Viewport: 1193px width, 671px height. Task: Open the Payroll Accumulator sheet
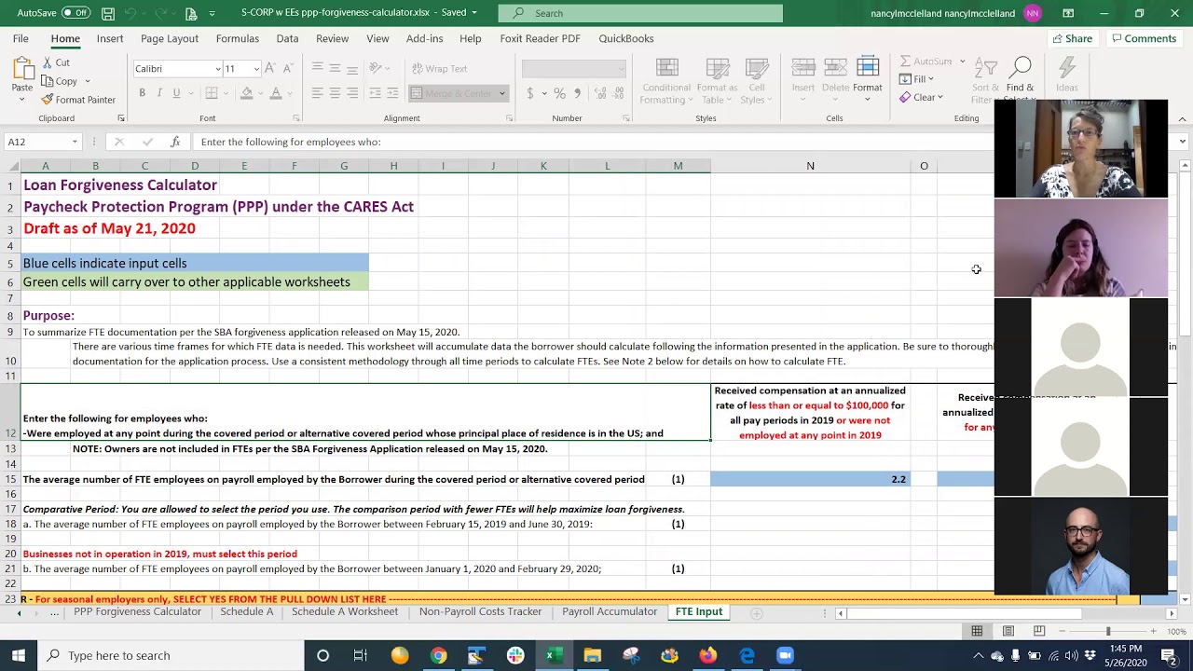pos(610,612)
